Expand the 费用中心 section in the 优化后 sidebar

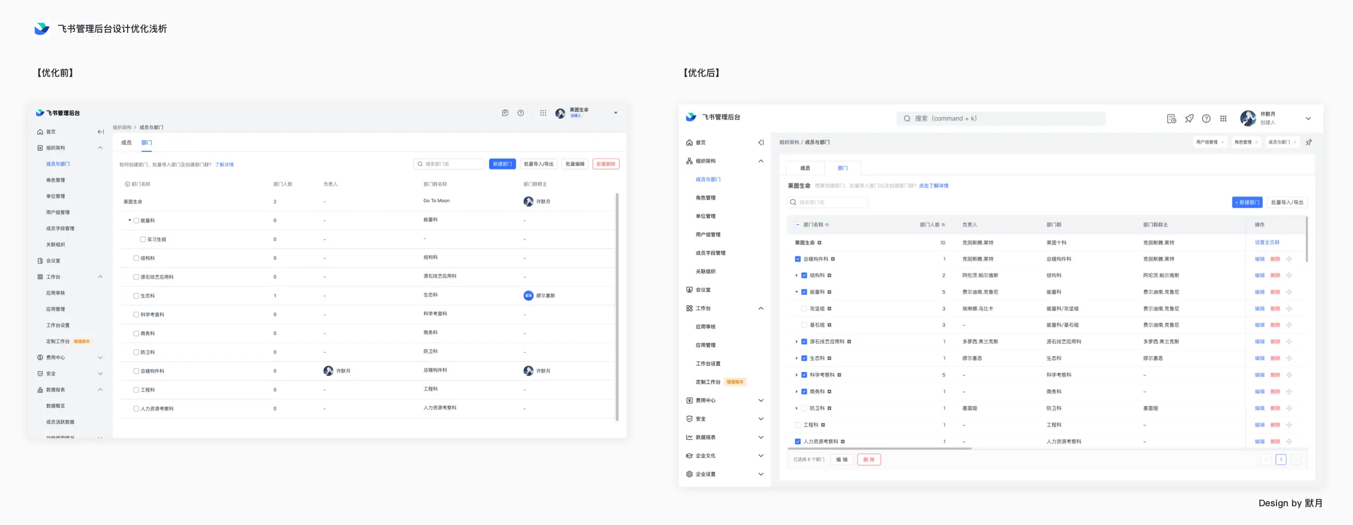click(x=760, y=400)
